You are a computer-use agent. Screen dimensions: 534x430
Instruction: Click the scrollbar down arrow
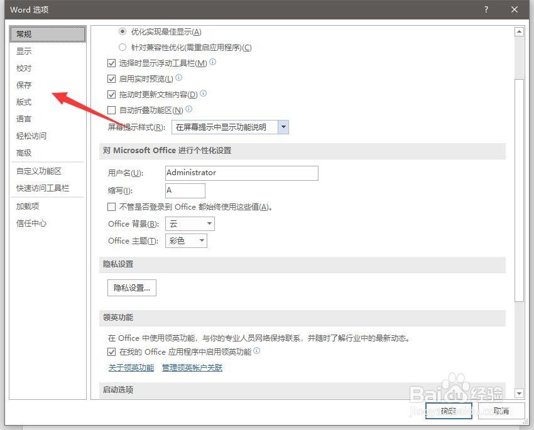click(x=519, y=393)
